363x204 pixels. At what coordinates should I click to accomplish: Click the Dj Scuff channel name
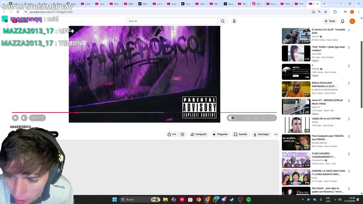click(315, 37)
